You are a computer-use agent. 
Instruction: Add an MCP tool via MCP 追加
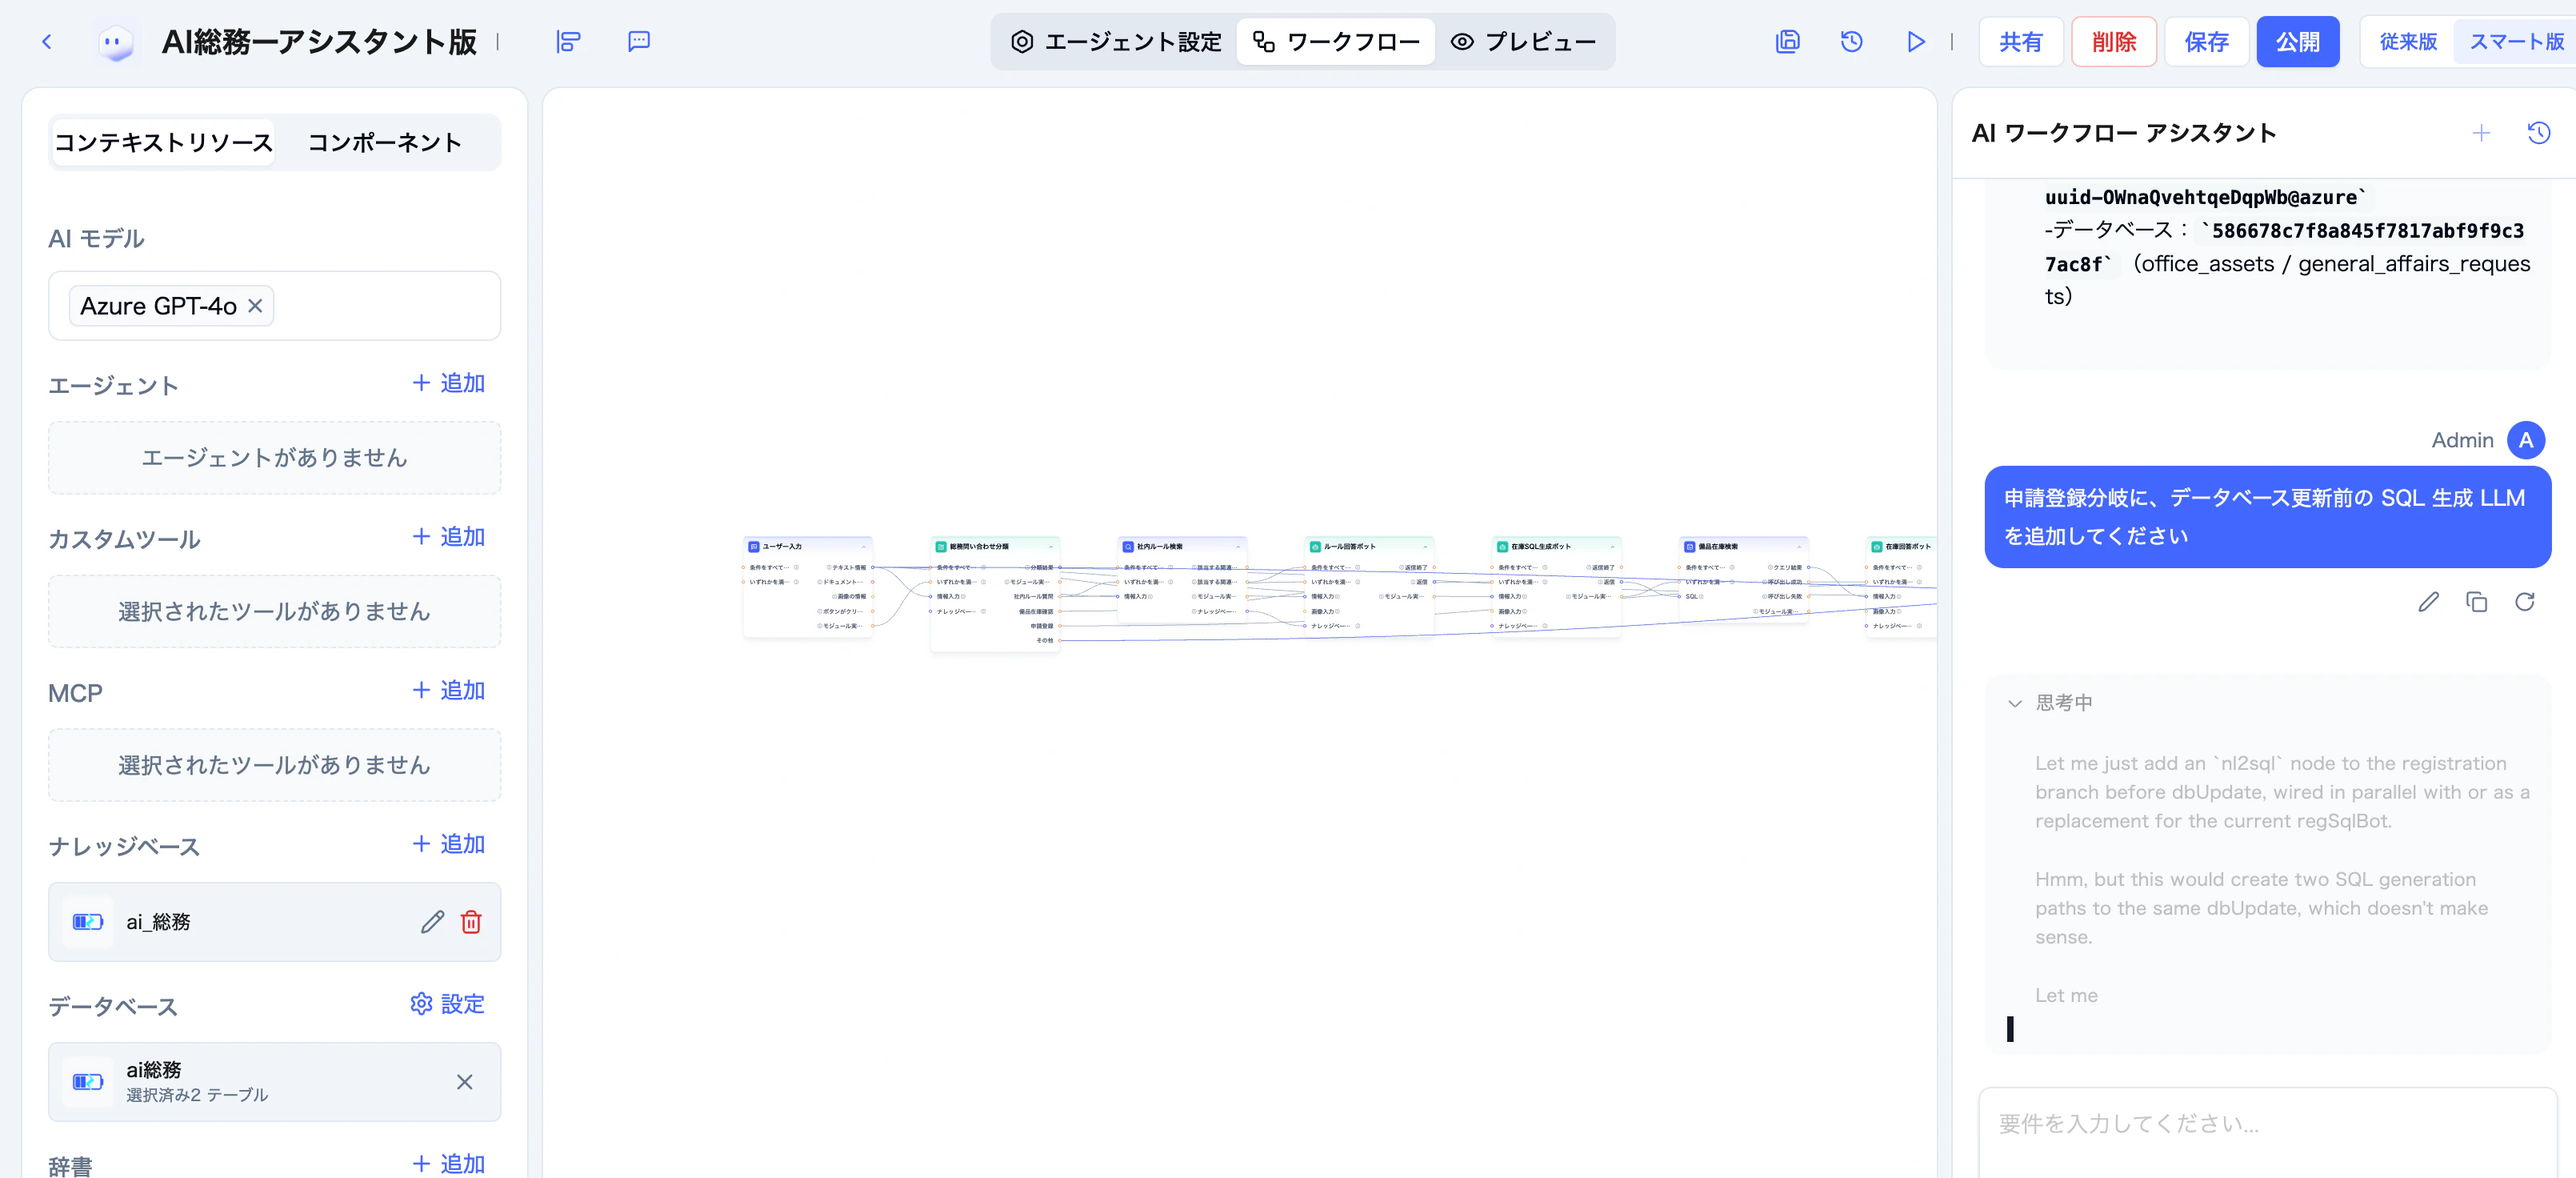[x=449, y=691]
